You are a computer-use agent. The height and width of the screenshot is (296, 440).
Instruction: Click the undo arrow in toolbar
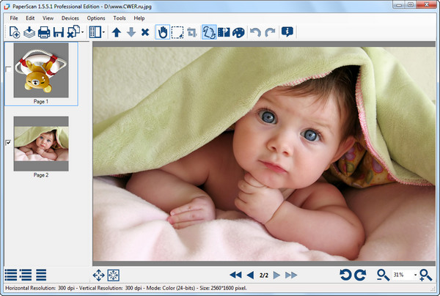pyautogui.click(x=256, y=32)
